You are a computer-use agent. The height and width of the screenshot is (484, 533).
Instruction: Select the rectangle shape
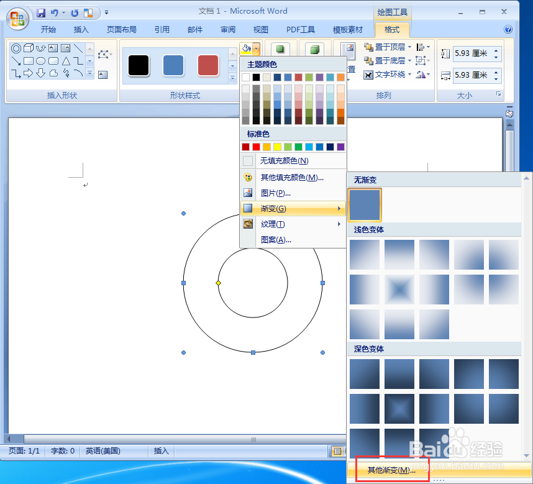pos(29,61)
